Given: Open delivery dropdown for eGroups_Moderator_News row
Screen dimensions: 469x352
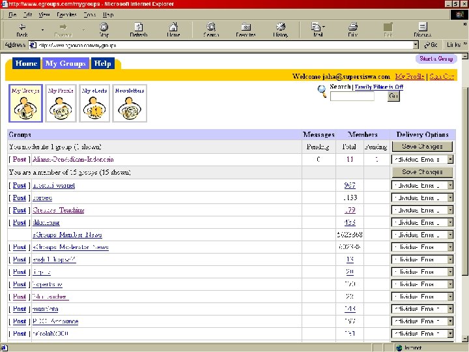Looking at the screenshot, I should coord(450,247).
